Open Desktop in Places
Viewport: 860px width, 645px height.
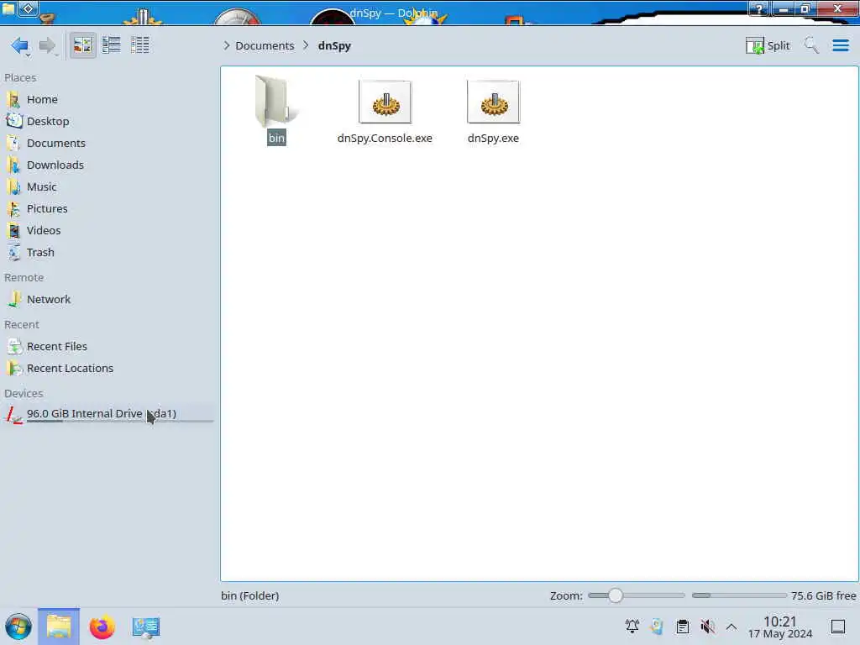107,121
